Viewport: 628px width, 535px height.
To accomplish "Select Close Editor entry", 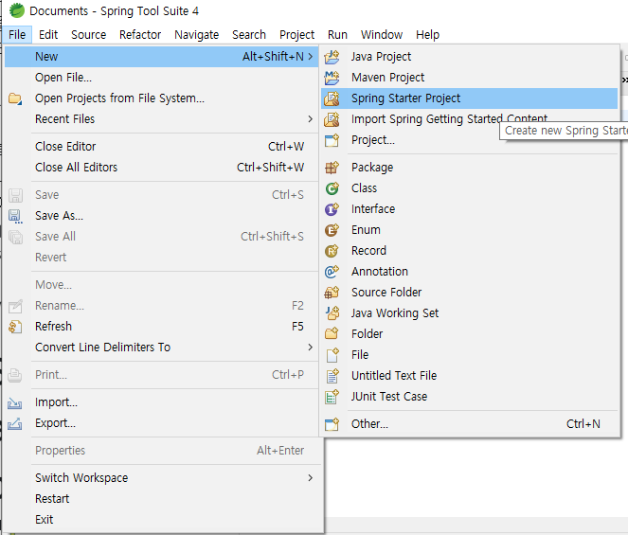I will (162, 147).
